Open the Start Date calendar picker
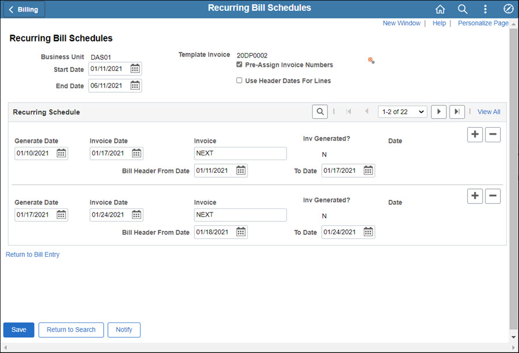Screen dimensions: 519x353 [134, 69]
